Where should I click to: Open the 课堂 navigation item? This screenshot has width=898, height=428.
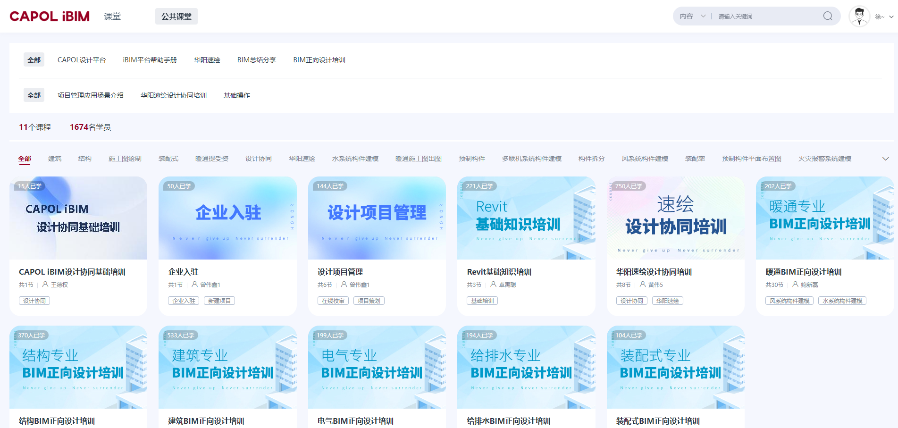click(x=112, y=16)
